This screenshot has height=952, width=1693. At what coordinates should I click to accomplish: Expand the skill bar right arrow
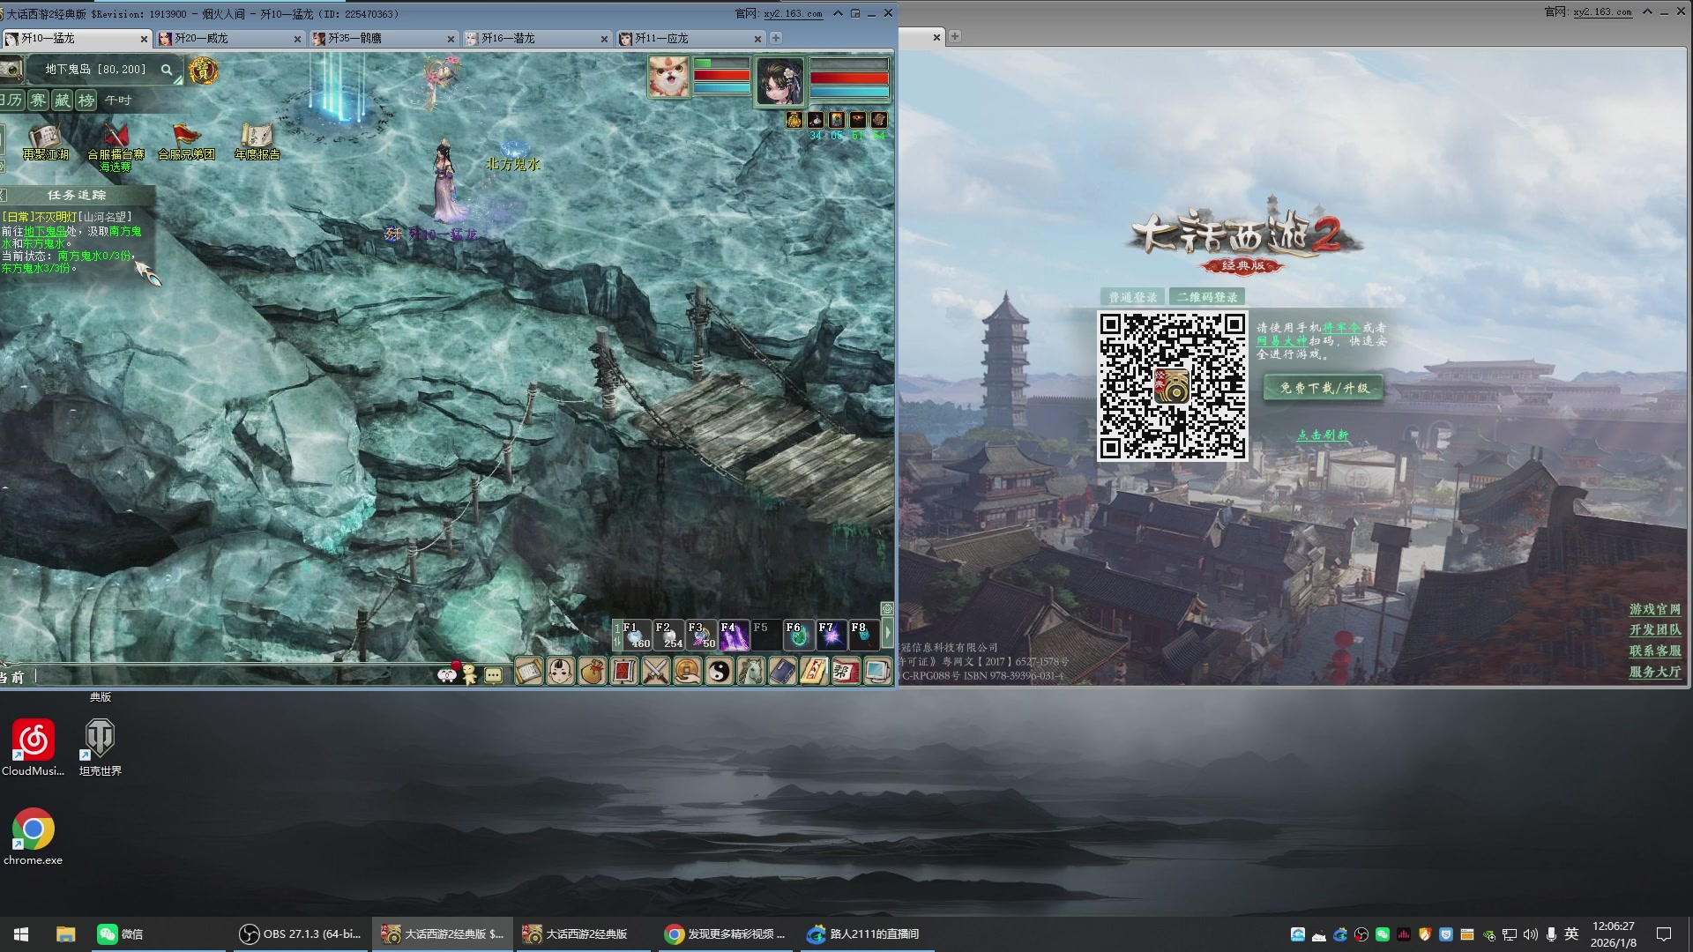888,633
